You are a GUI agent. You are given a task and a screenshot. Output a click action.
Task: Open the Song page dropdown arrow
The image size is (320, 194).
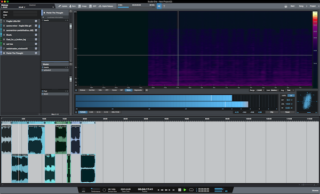(307, 6)
